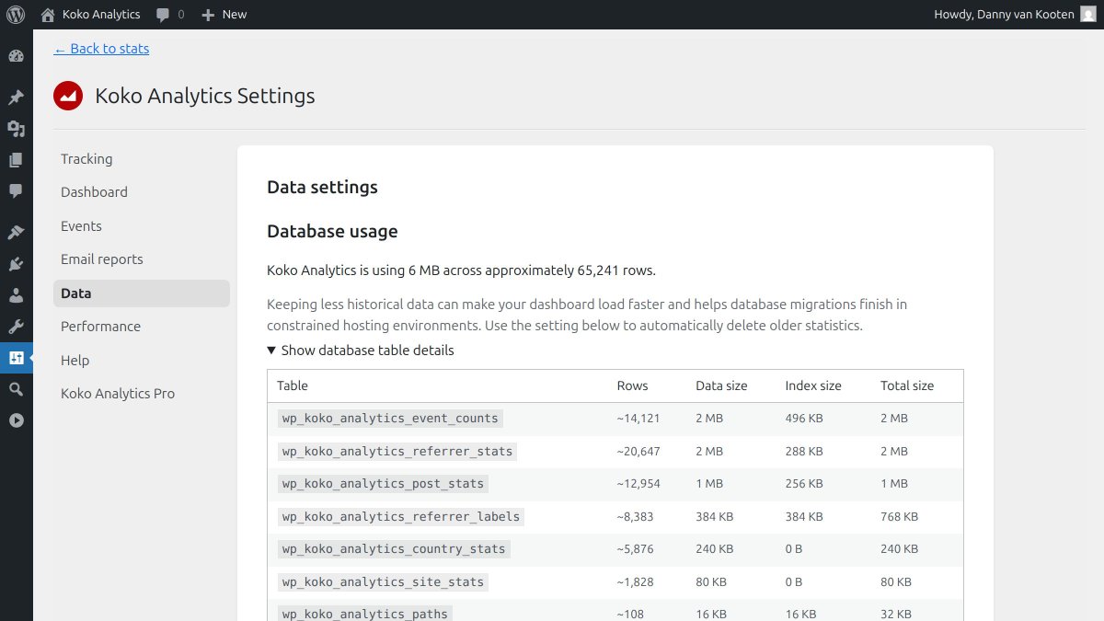The height and width of the screenshot is (621, 1104).
Task: Click the red Koko Analytics logo
Action: pyautogui.click(x=68, y=96)
